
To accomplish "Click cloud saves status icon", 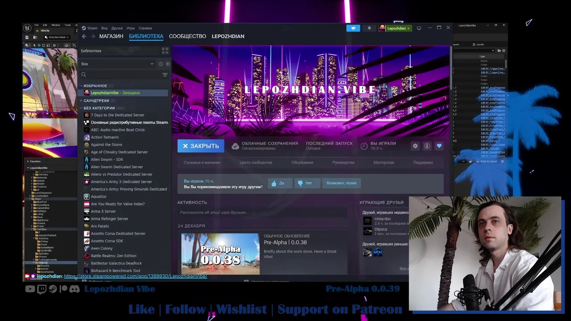I will click(x=235, y=146).
